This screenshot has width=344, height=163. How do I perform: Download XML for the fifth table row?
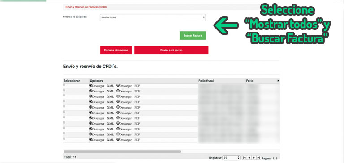click(x=102, y=108)
